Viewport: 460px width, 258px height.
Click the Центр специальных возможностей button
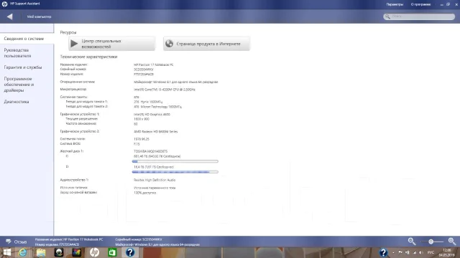(112, 44)
